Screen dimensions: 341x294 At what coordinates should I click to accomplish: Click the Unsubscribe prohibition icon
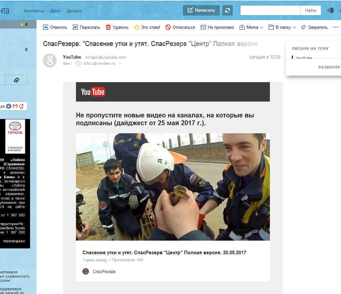pyautogui.click(x=168, y=27)
